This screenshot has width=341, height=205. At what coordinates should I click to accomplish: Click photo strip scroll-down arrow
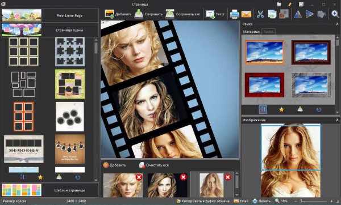(237, 195)
